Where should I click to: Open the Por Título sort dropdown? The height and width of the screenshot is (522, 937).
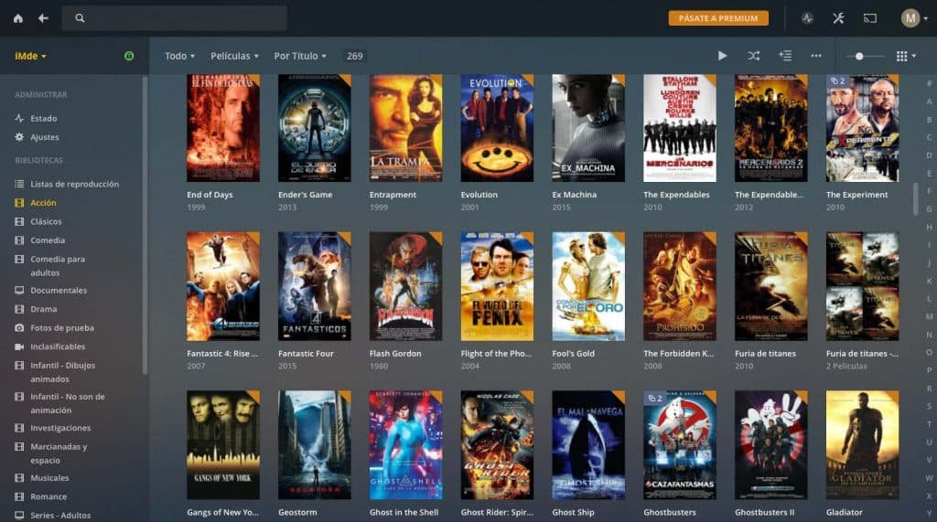[300, 56]
